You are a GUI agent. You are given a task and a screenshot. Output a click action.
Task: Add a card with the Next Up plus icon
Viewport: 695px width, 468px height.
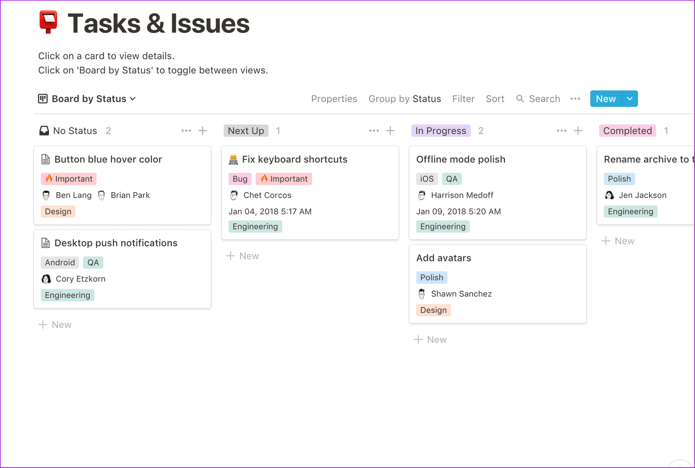tap(390, 131)
